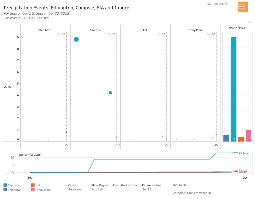The height and width of the screenshot is (199, 255).
Task: Click the Blatchford column header
Action: 45,30
